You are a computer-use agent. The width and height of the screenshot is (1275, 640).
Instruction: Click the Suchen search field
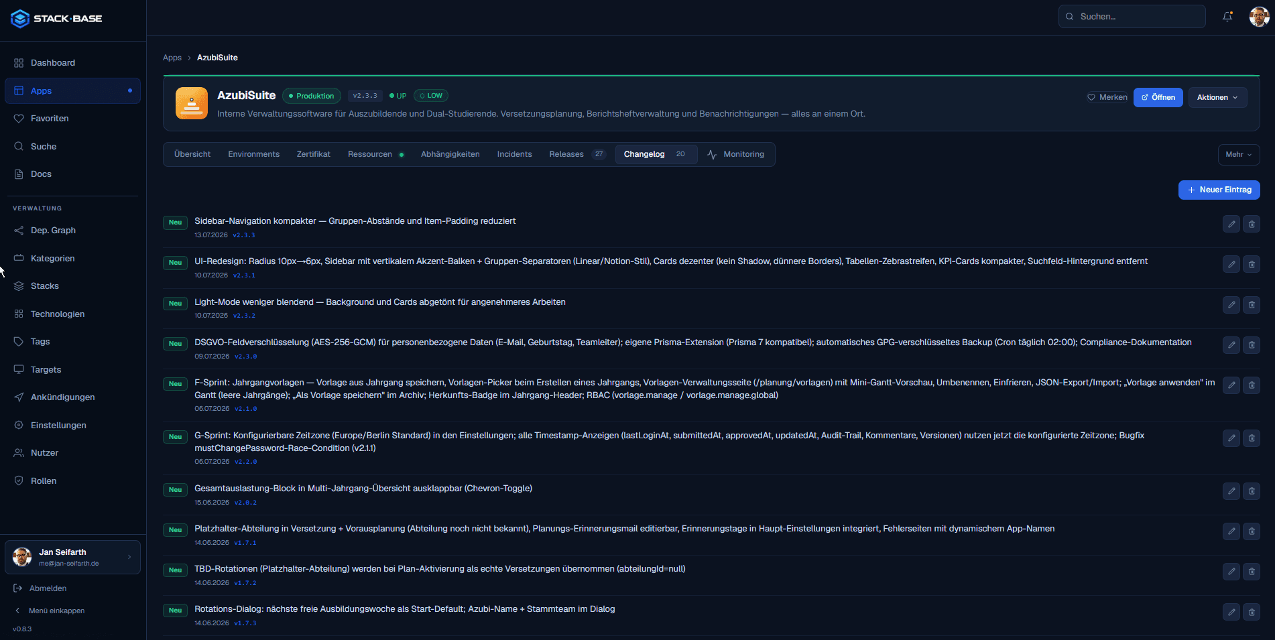click(x=1132, y=17)
